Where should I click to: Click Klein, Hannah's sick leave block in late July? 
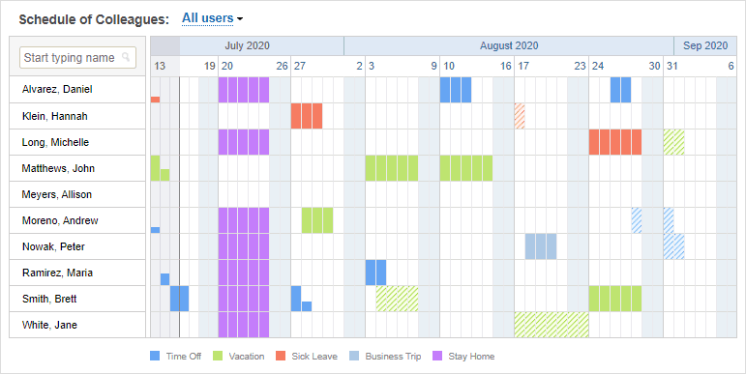click(x=307, y=116)
